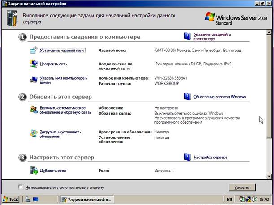Check Не показывать это окно при входе
Viewport: 274px width, 205px height.
click(x=21, y=187)
